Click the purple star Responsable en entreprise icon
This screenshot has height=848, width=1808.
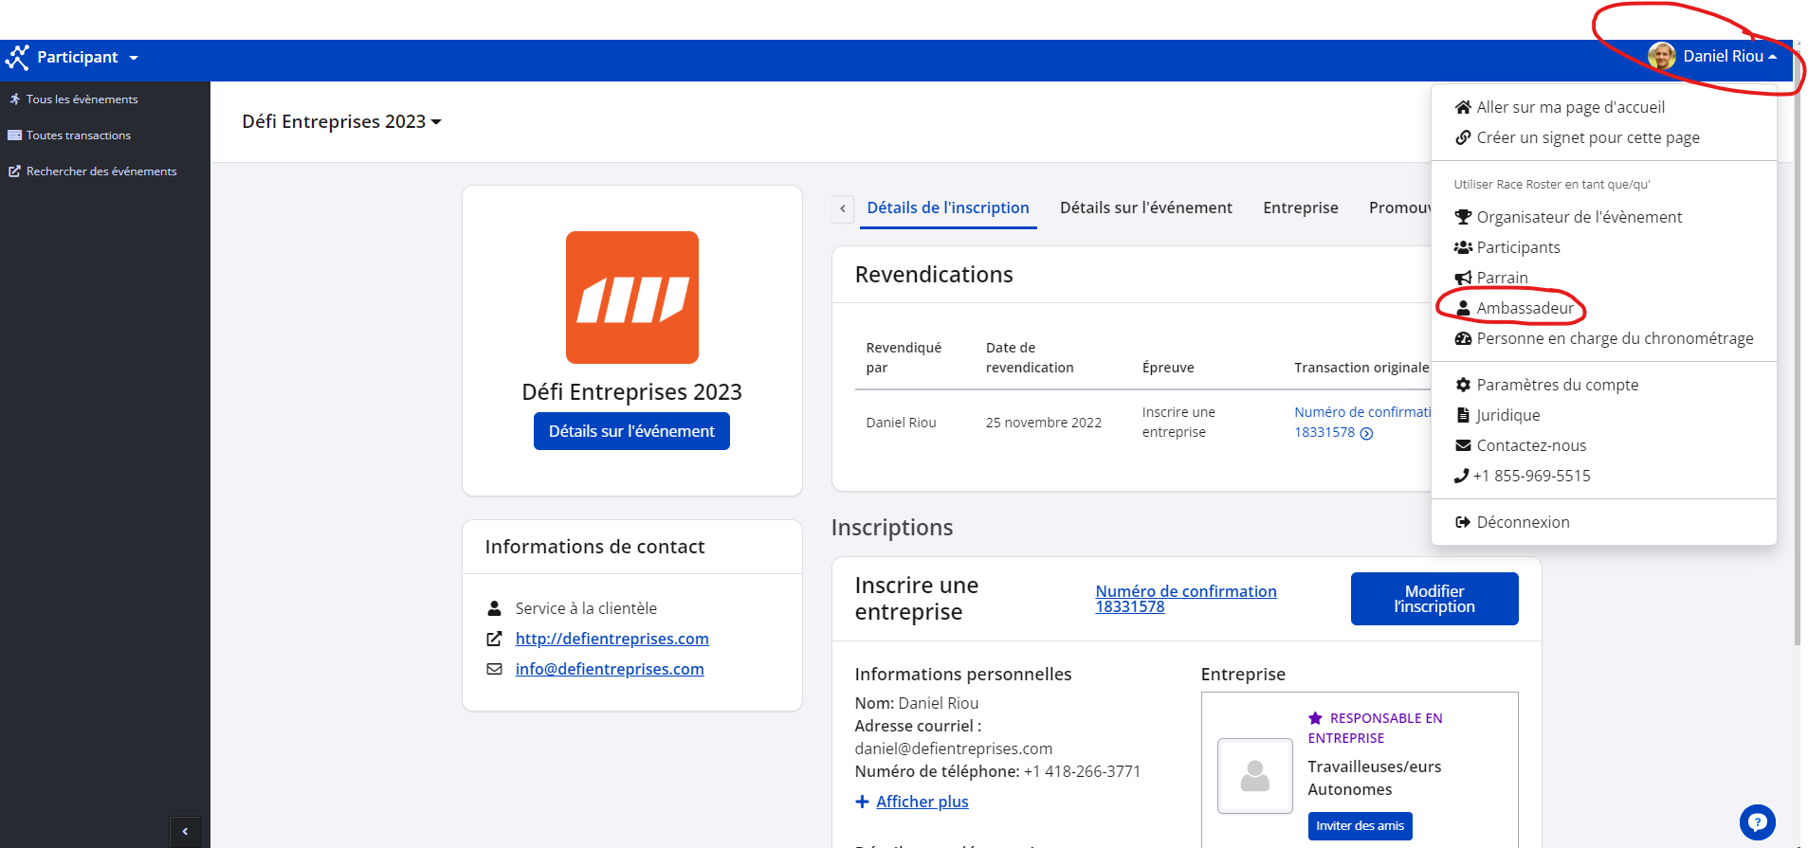[x=1315, y=718]
